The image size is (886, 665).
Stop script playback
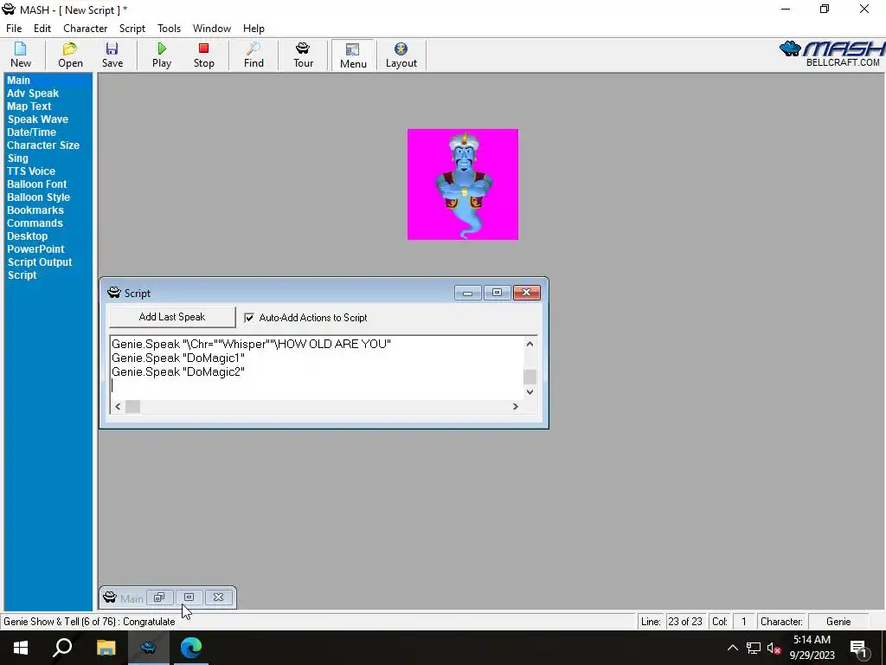[x=204, y=55]
